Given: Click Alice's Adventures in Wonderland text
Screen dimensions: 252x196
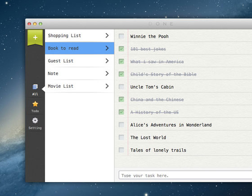Looking at the screenshot, I should [x=171, y=125].
